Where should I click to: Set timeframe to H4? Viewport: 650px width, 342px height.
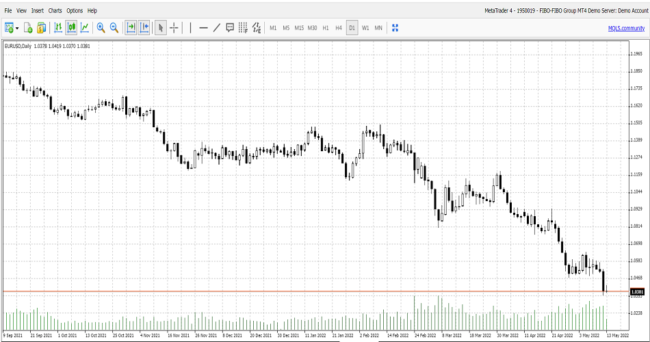tap(339, 28)
